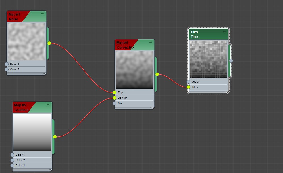This screenshot has width=283, height=173.
Task: Click the Noise node Color 1 input socket
Action: coord(7,64)
